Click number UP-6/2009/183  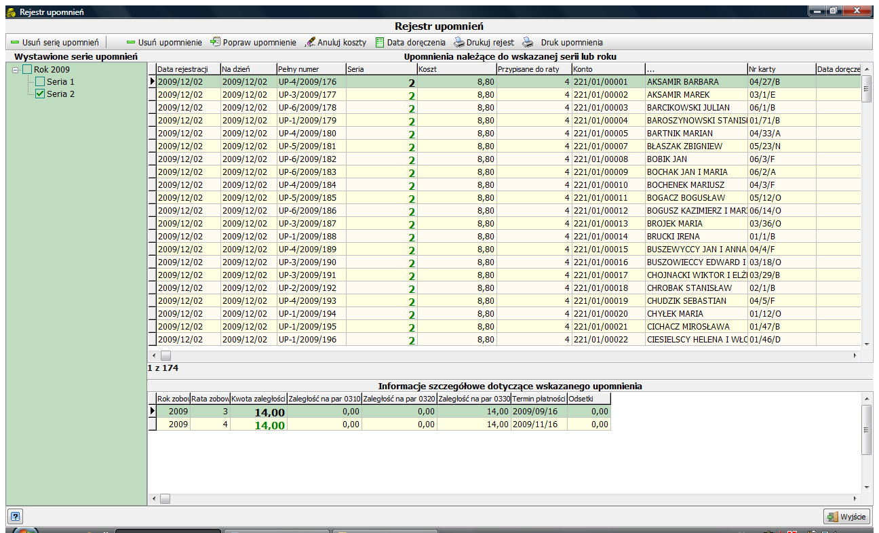click(307, 172)
